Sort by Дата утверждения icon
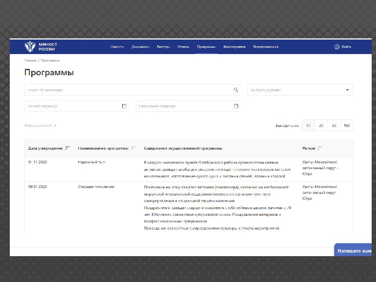 tap(67, 148)
